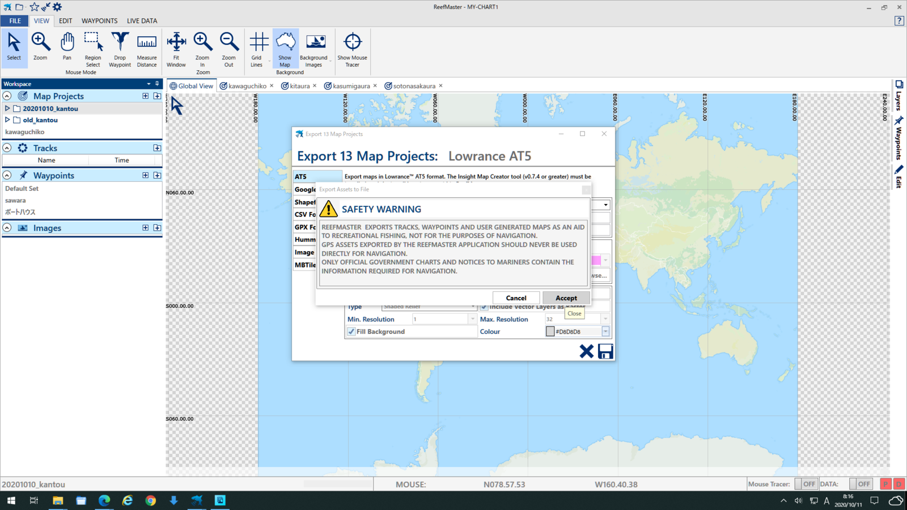Open the Global View tab
The width and height of the screenshot is (907, 510).
tap(192, 86)
